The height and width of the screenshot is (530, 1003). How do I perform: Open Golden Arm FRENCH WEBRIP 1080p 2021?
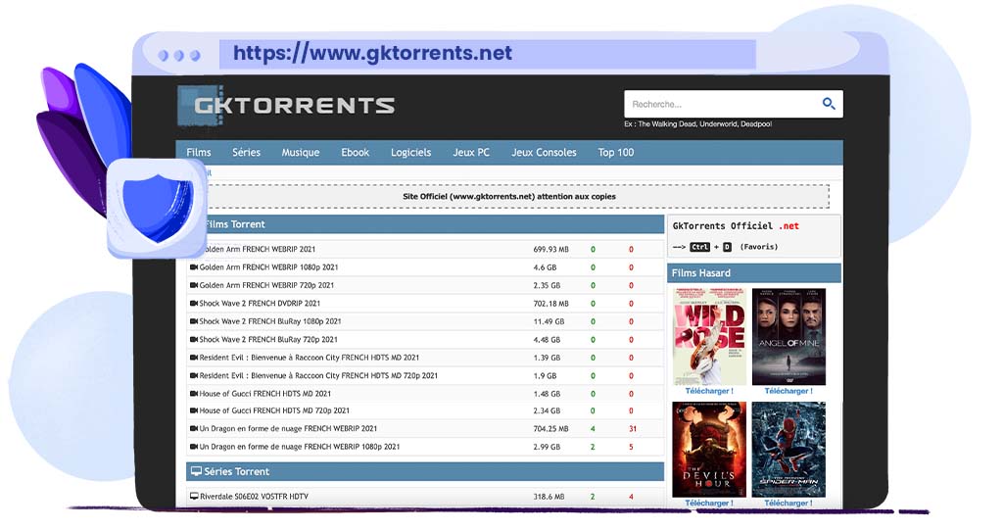268,267
